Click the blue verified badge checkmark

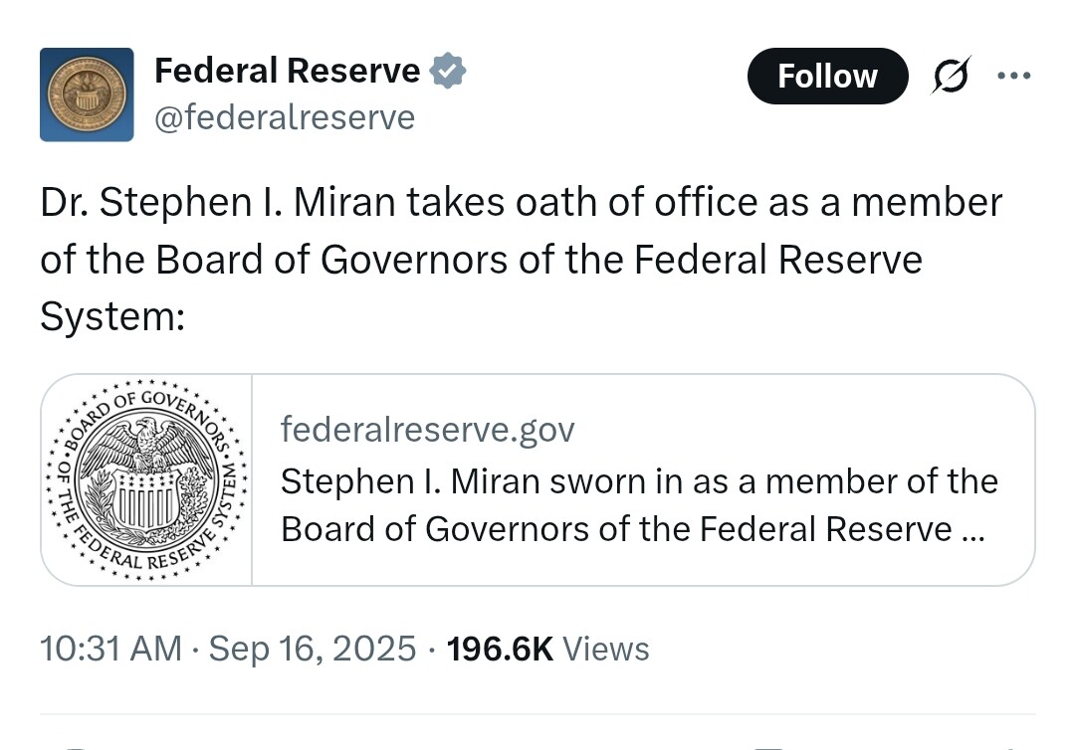pyautogui.click(x=448, y=71)
